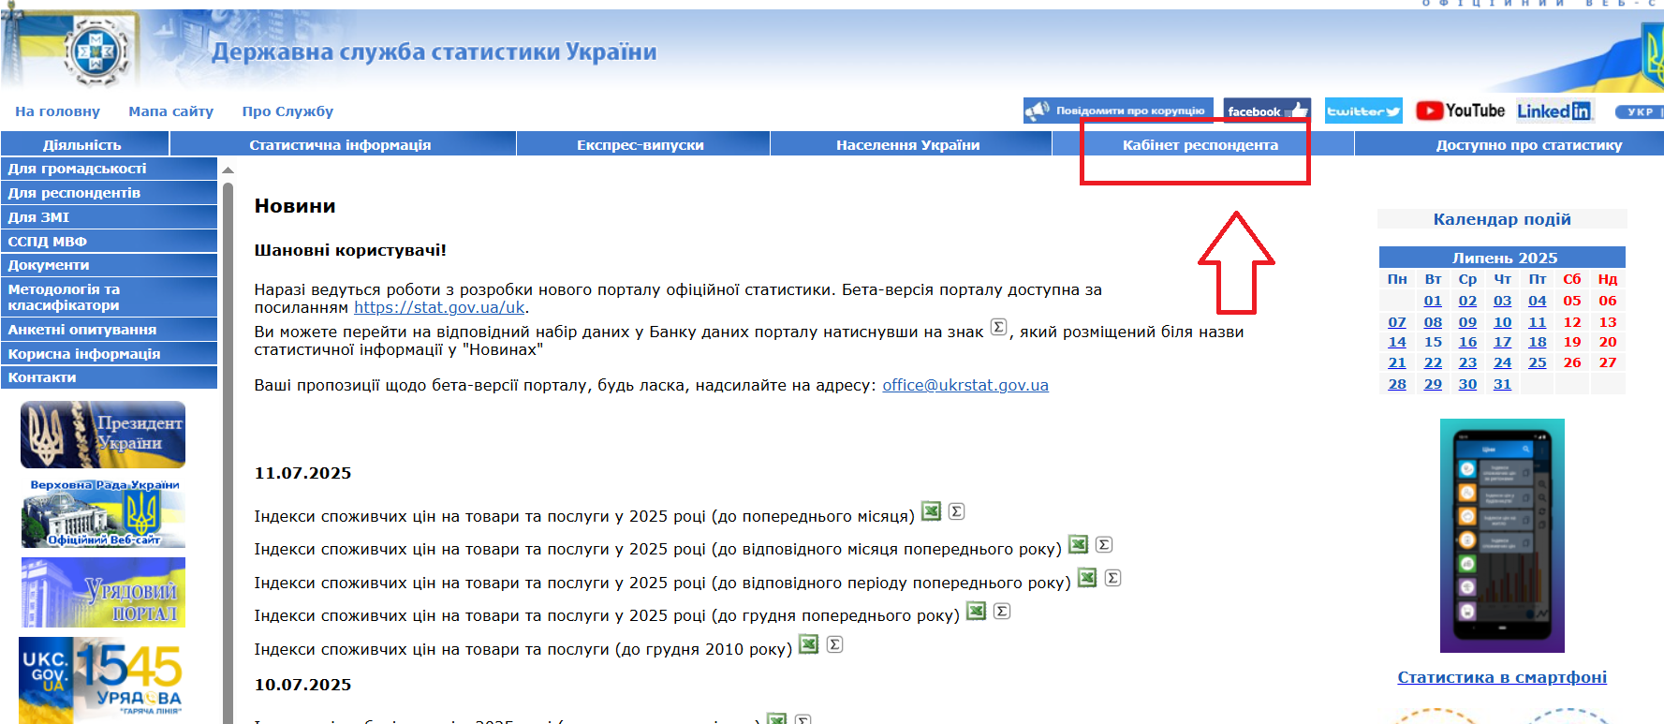Select calendar date 31

pyautogui.click(x=1502, y=384)
